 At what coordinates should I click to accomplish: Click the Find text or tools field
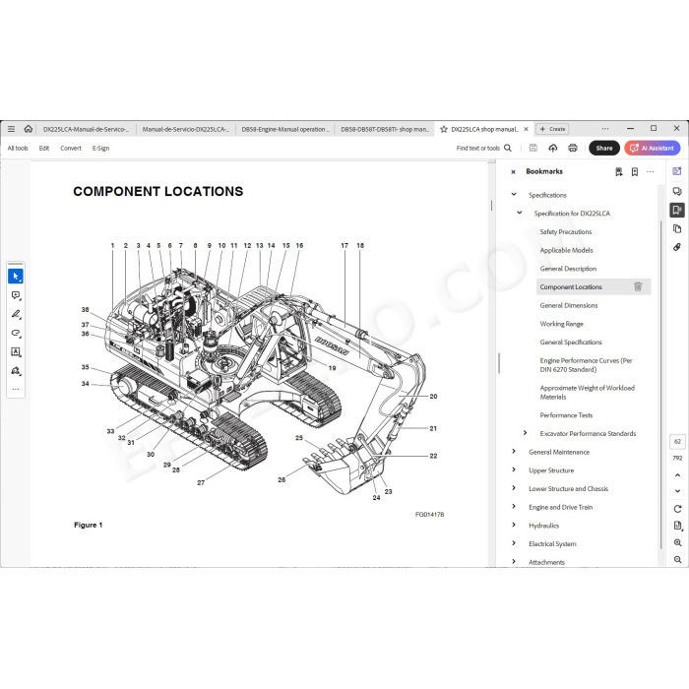(477, 148)
